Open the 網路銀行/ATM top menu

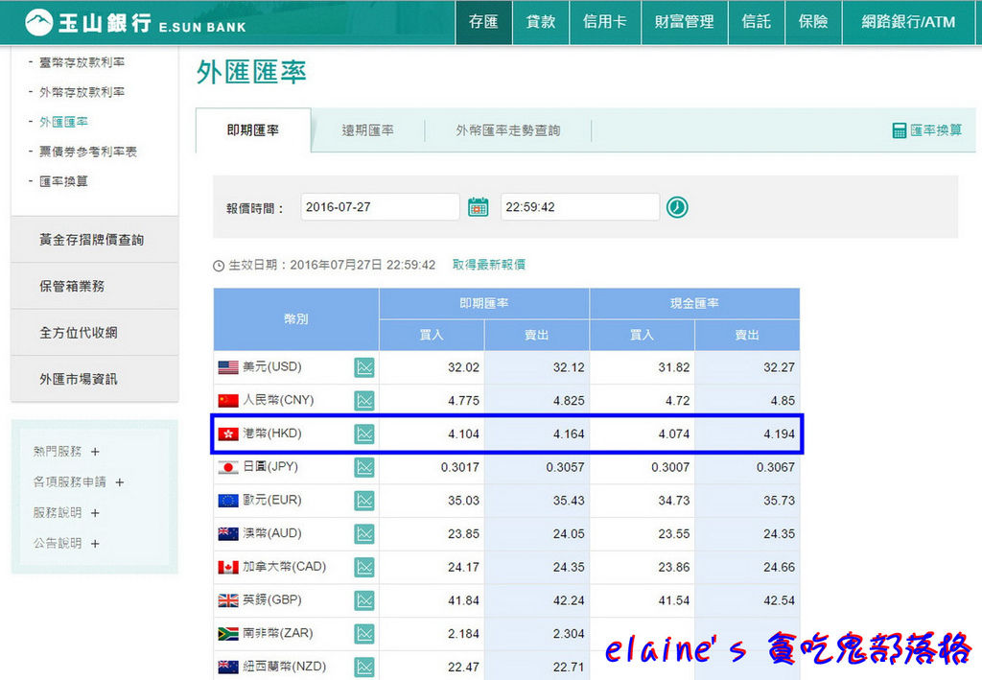pyautogui.click(x=909, y=22)
